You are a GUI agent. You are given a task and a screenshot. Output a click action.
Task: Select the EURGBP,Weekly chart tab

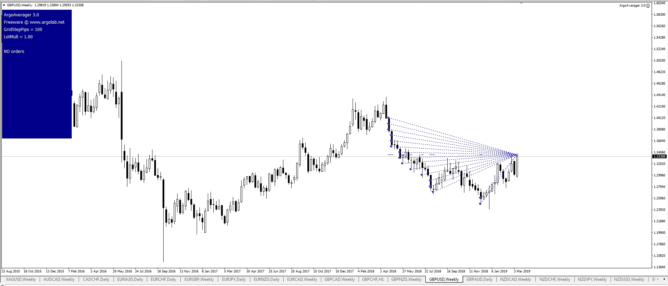[199, 279]
